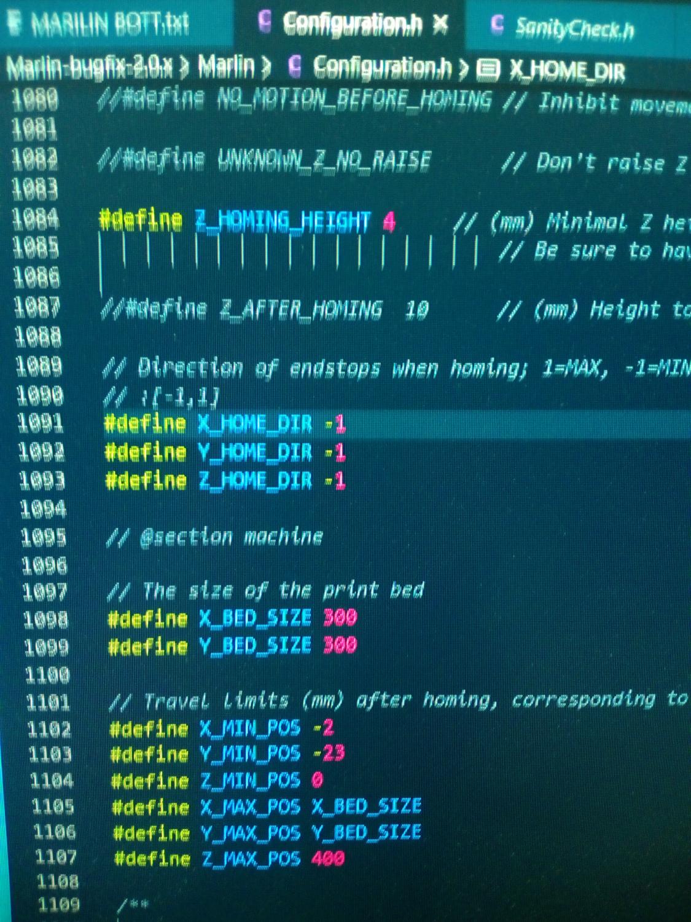Click line number 1091 in the gutter

click(x=40, y=423)
